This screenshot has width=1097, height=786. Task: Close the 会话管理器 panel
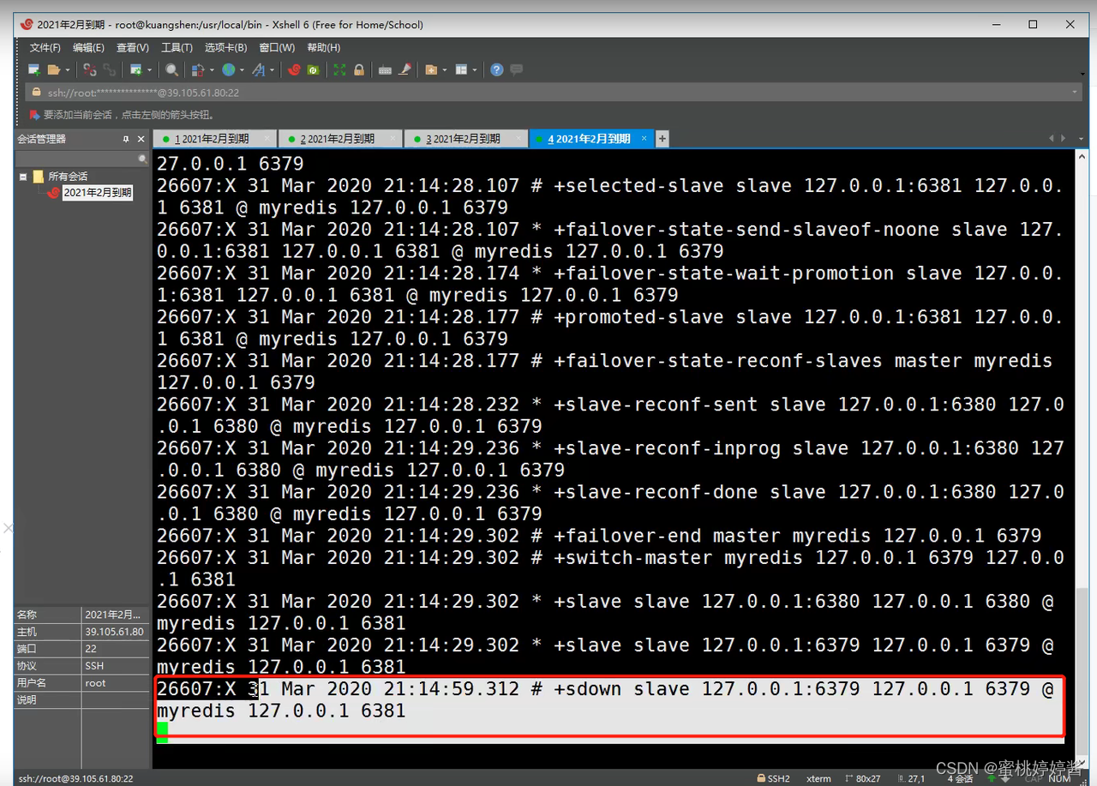141,139
